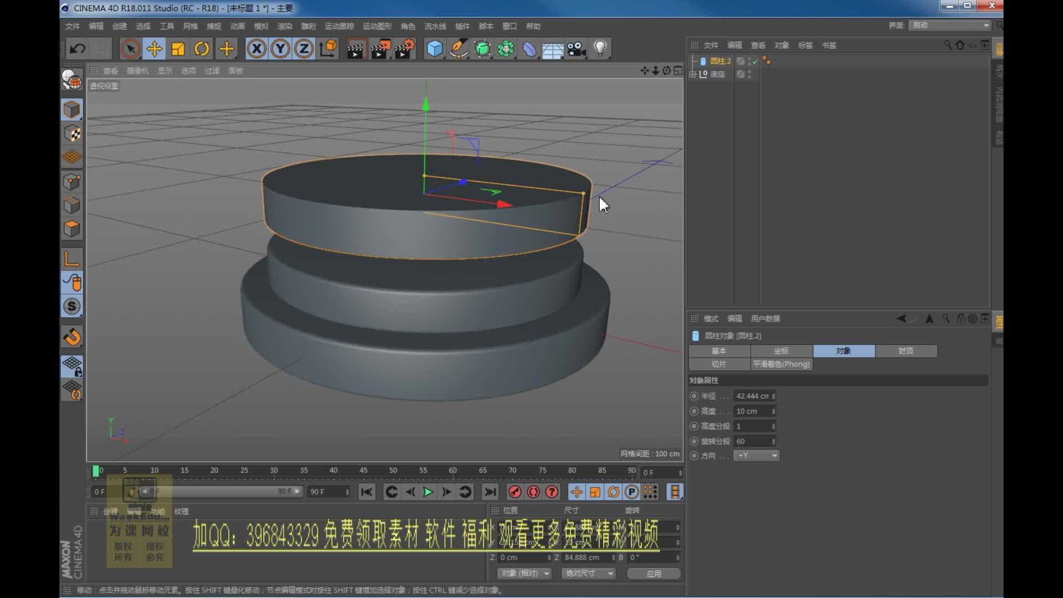Expand the 底座 object tree node
The height and width of the screenshot is (598, 1063).
[x=693, y=74]
